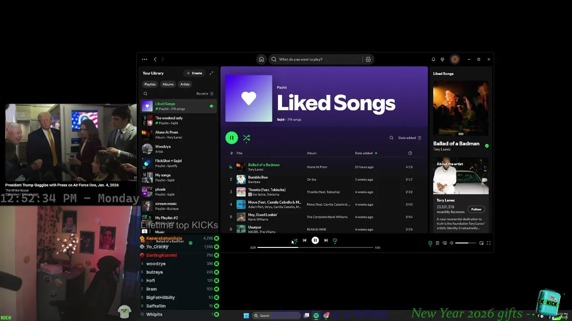The image size is (572, 321).
Task: Open the stream music playlist
Action: pyautogui.click(x=179, y=206)
